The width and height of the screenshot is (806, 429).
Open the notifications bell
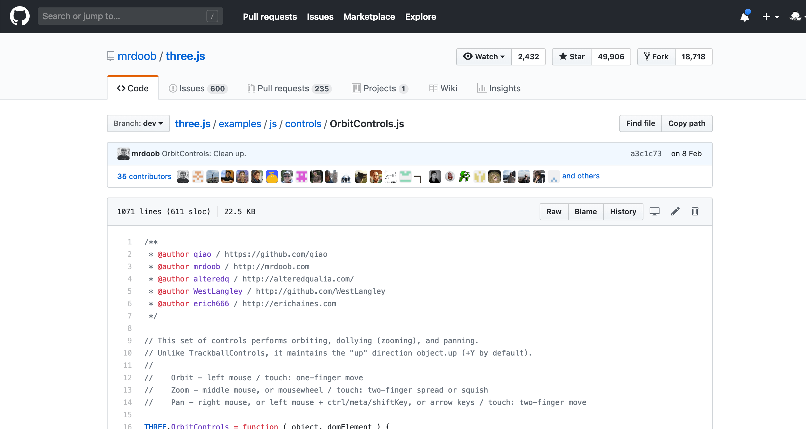(745, 17)
